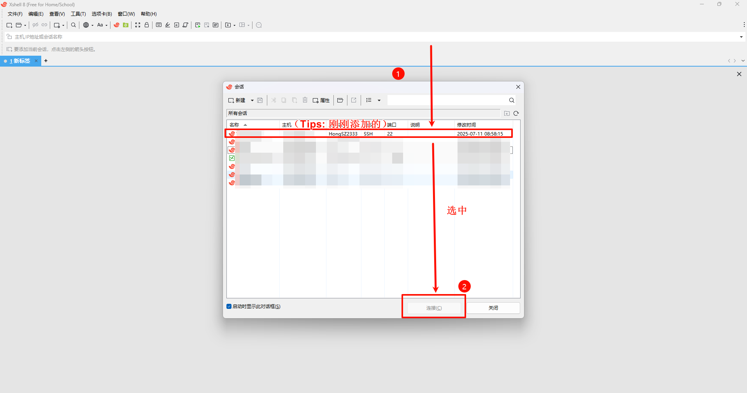The width and height of the screenshot is (747, 393).
Task: Click the 主机,IP地址或会话名称 address field
Action: pos(373,37)
